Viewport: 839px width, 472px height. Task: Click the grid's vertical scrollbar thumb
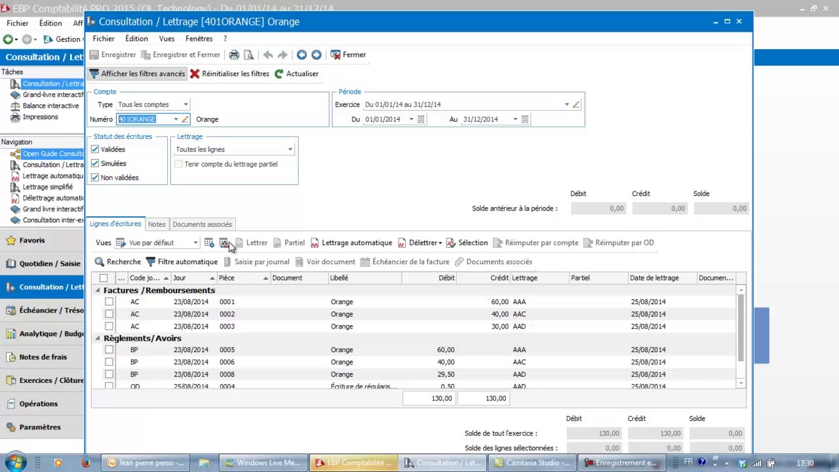741,328
